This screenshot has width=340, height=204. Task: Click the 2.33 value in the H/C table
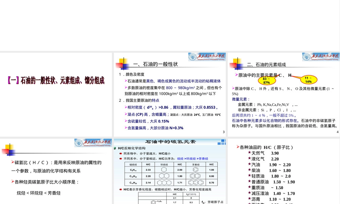(148, 170)
